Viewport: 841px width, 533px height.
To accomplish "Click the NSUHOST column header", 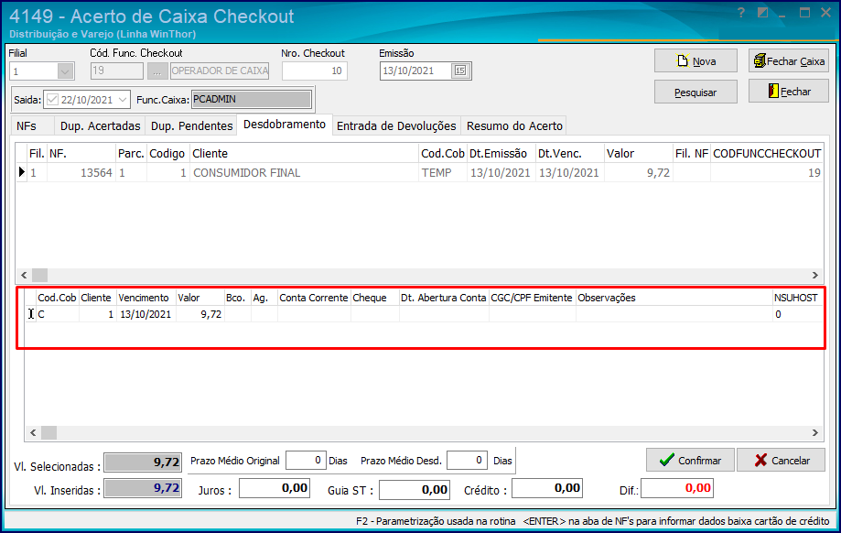I will coord(796,298).
